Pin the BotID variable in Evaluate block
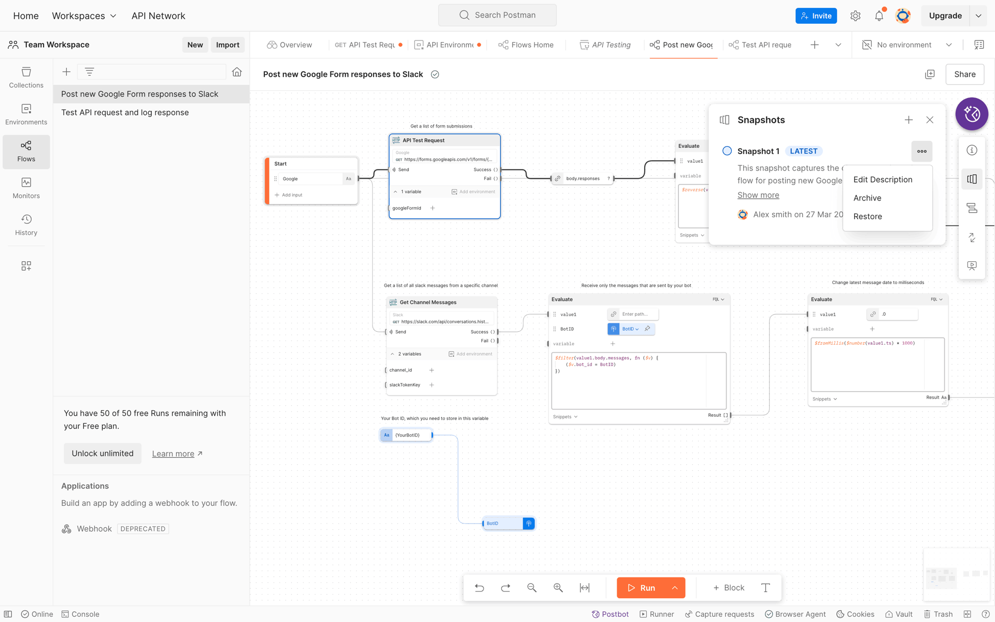Viewport: 995px width, 622px height. click(x=647, y=329)
